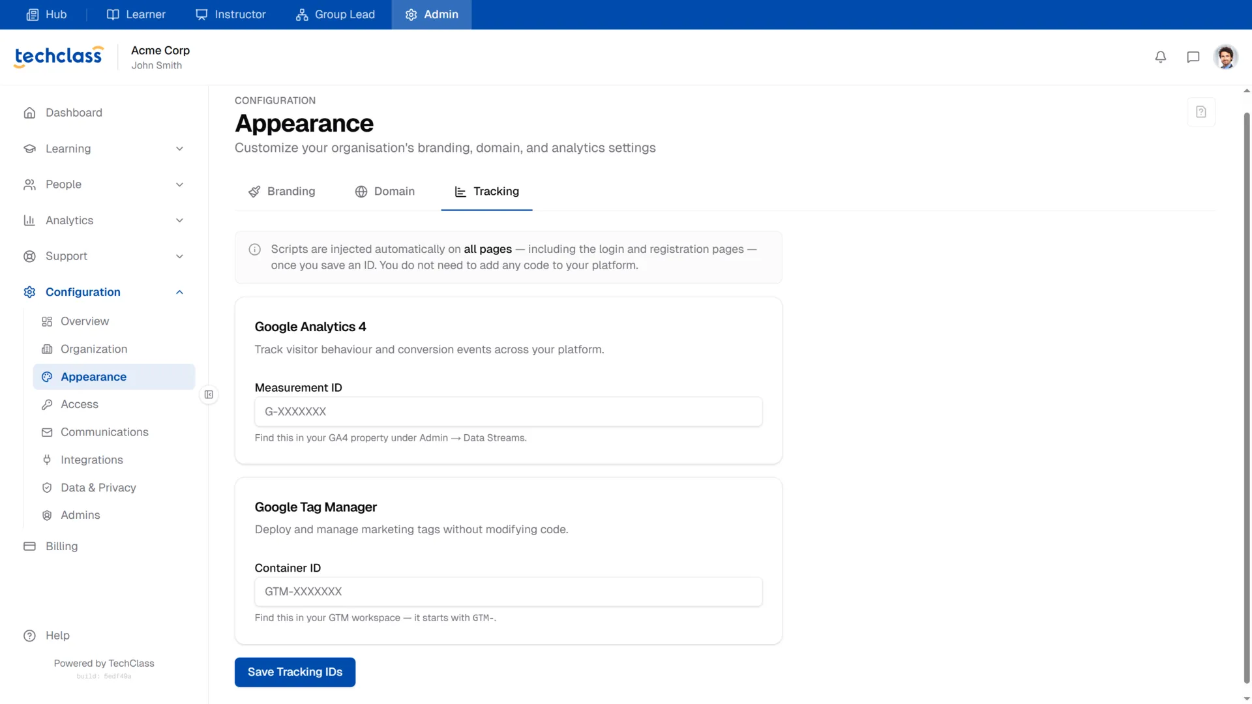The width and height of the screenshot is (1252, 704).
Task: Expand the Learning section chevron
Action: 179,149
